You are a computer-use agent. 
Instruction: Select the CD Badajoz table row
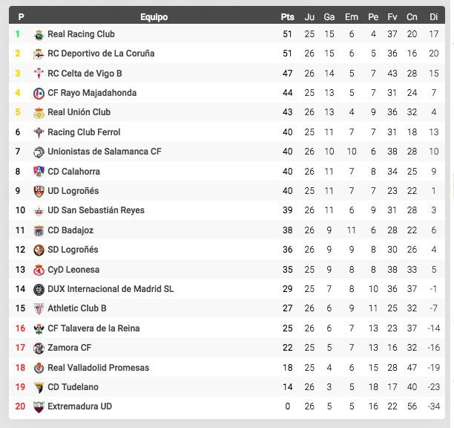click(227, 230)
